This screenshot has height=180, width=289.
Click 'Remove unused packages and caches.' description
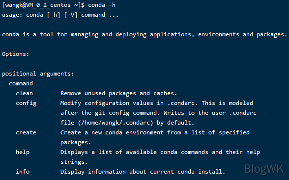(119, 93)
